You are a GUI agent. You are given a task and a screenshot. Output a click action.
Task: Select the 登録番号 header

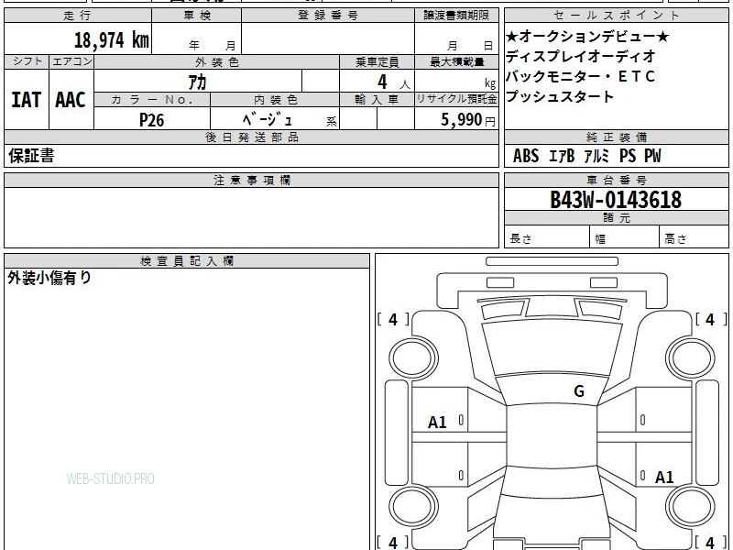click(x=328, y=16)
